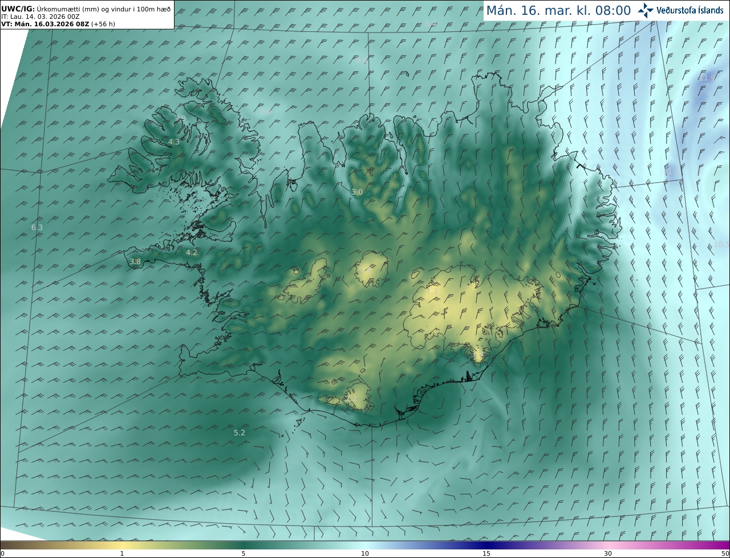Click the 'VT: Mán. 16.03.2026 08Z' line
Image resolution: width=730 pixels, height=558 pixels.
45,24
